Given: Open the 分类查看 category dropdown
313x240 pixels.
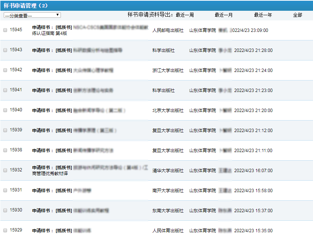Looking at the screenshot, I should [x=32, y=15].
